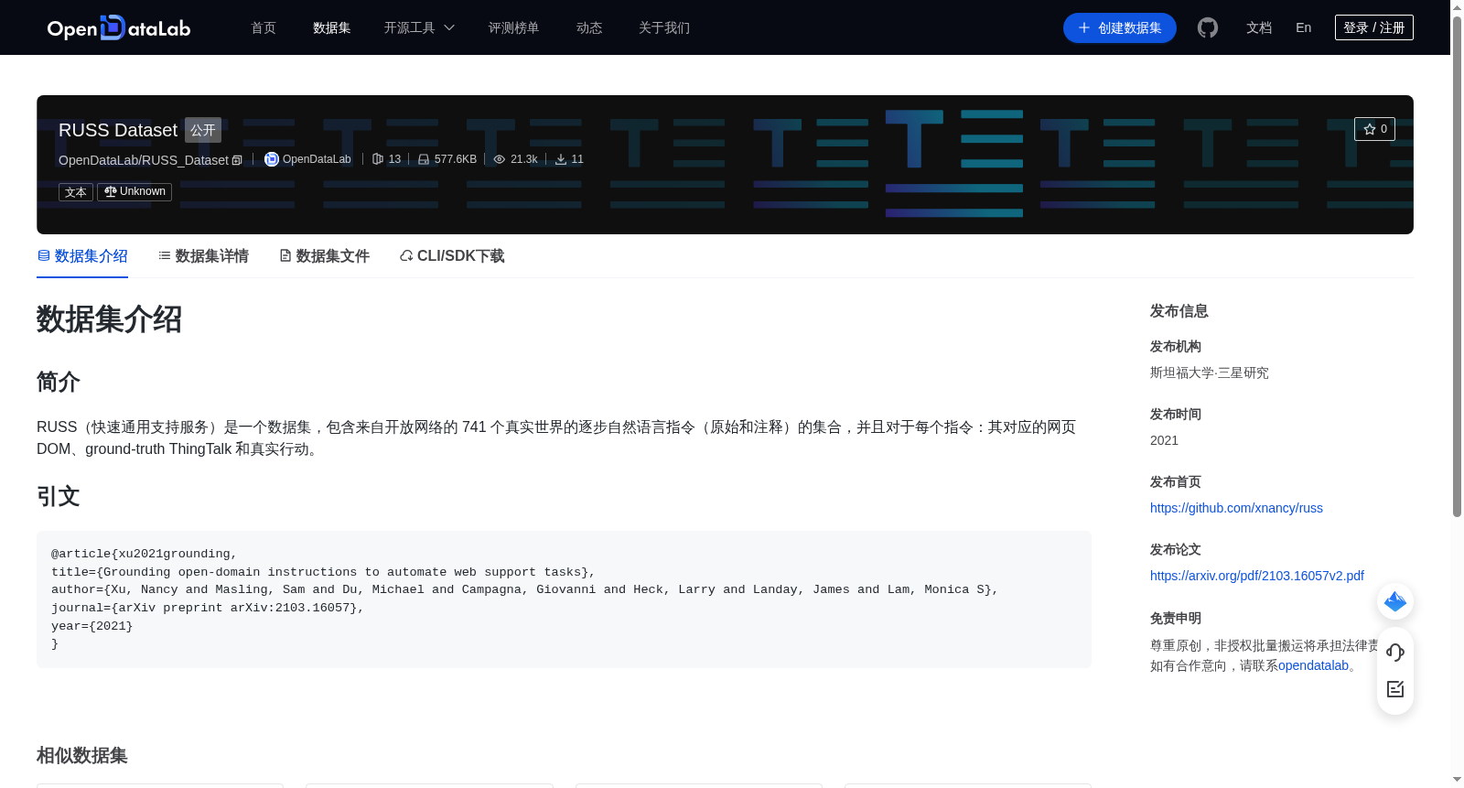Open 数据集 navigation item
The width and height of the screenshot is (1464, 788).
(332, 27)
